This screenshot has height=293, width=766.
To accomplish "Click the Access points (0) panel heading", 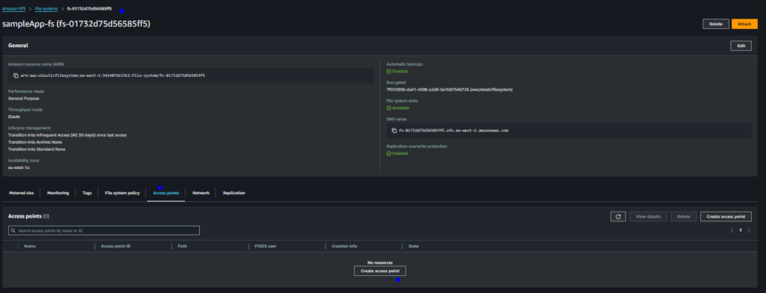I will (28, 216).
